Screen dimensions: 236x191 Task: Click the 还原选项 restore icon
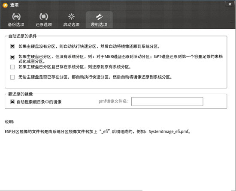44,17
